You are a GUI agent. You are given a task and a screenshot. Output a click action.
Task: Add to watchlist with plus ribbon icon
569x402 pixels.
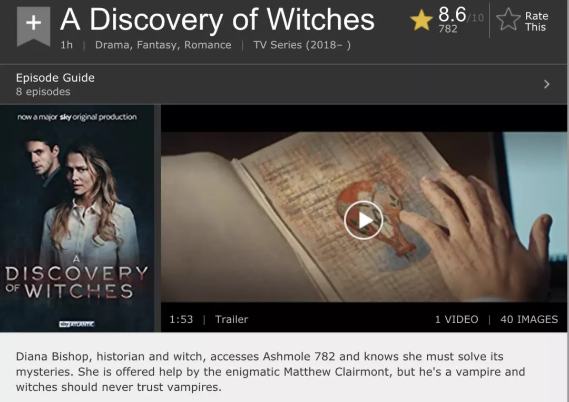click(33, 26)
